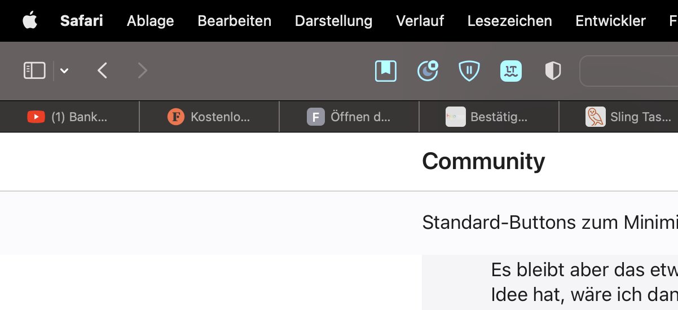This screenshot has width=678, height=310.
Task: Open the LanguageTool extension
Action: (511, 70)
